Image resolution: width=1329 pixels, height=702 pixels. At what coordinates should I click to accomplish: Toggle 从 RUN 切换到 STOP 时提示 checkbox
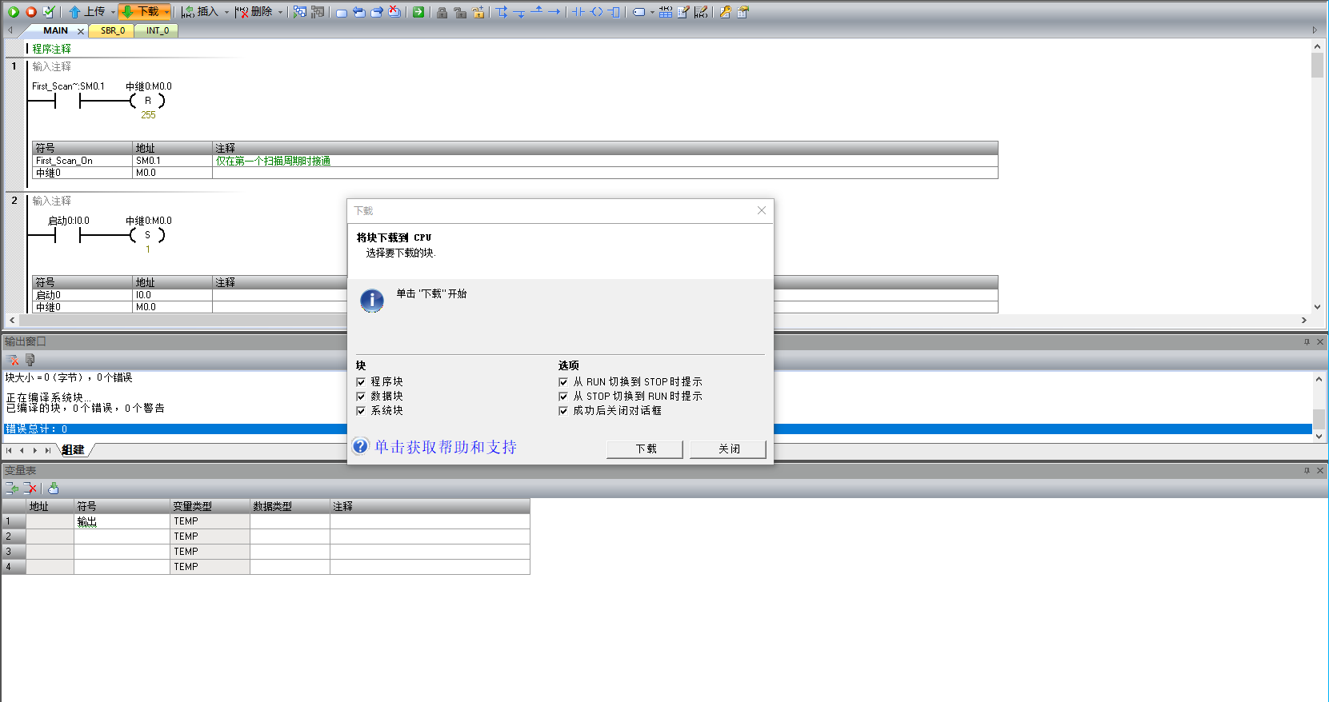(x=563, y=382)
